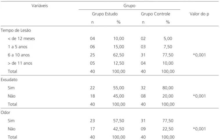
Task: Click the Tempo de Lesão section label
Action: click(16, 30)
